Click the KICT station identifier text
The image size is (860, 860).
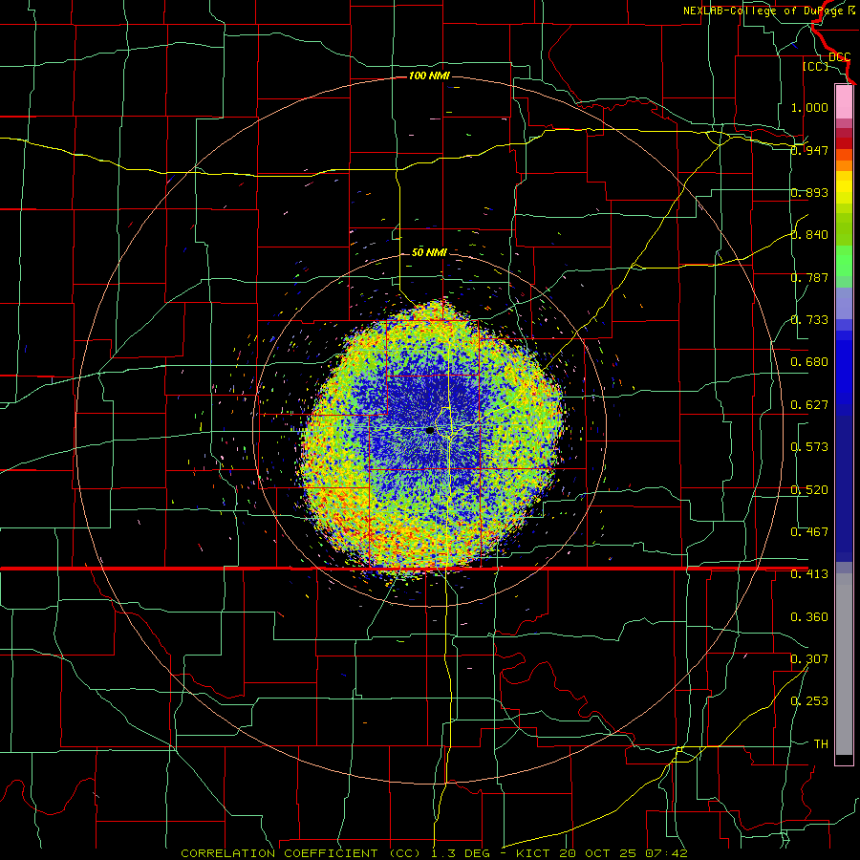point(535,853)
